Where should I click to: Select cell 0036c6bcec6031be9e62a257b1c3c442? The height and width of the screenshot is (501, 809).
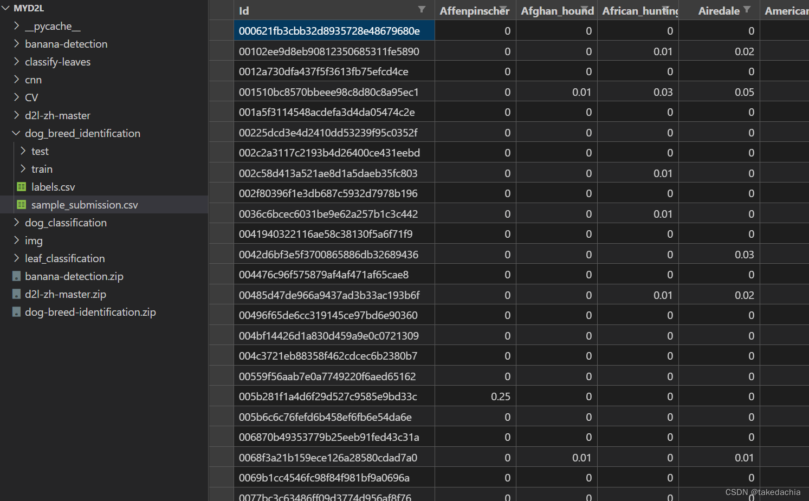[x=334, y=214]
